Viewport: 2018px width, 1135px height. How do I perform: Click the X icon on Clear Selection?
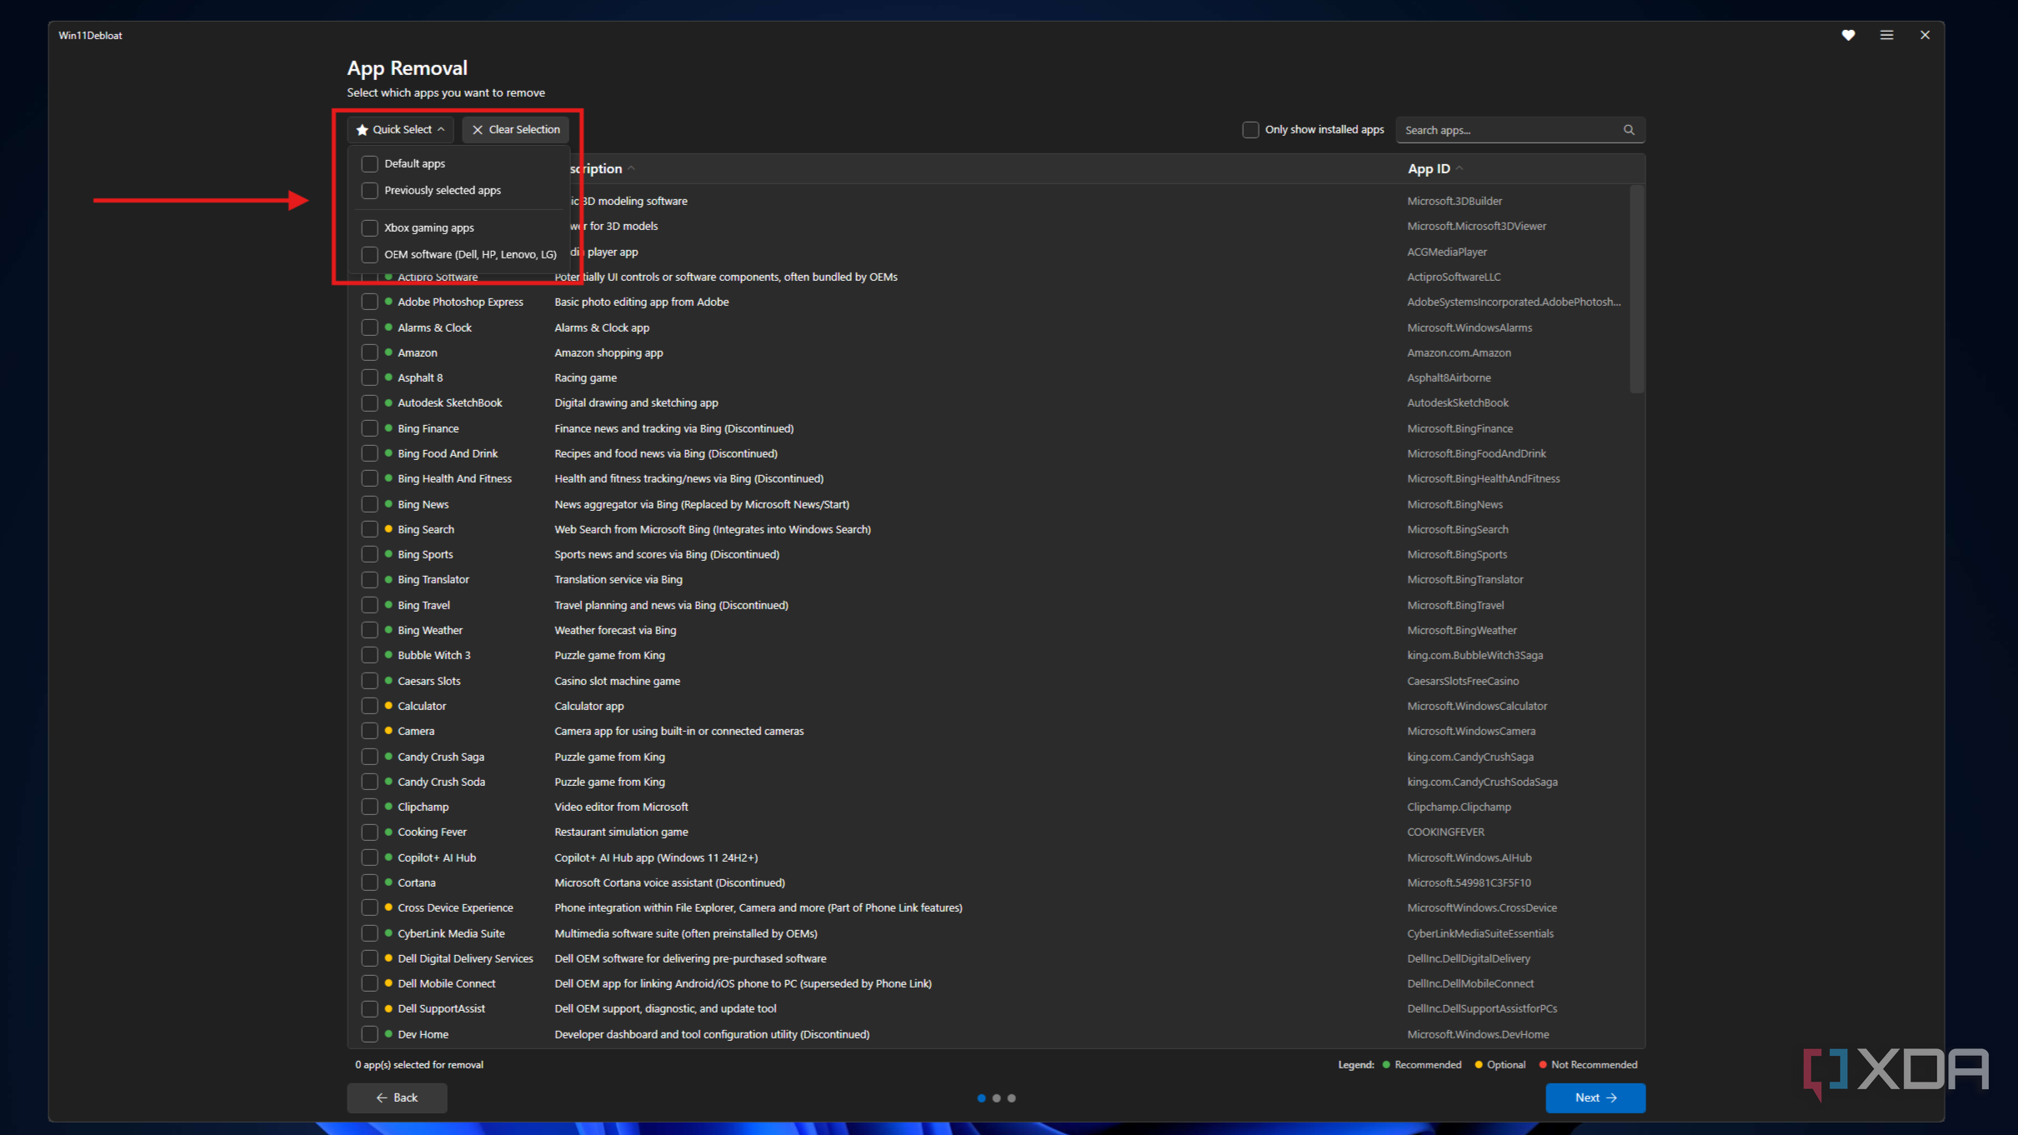click(478, 130)
